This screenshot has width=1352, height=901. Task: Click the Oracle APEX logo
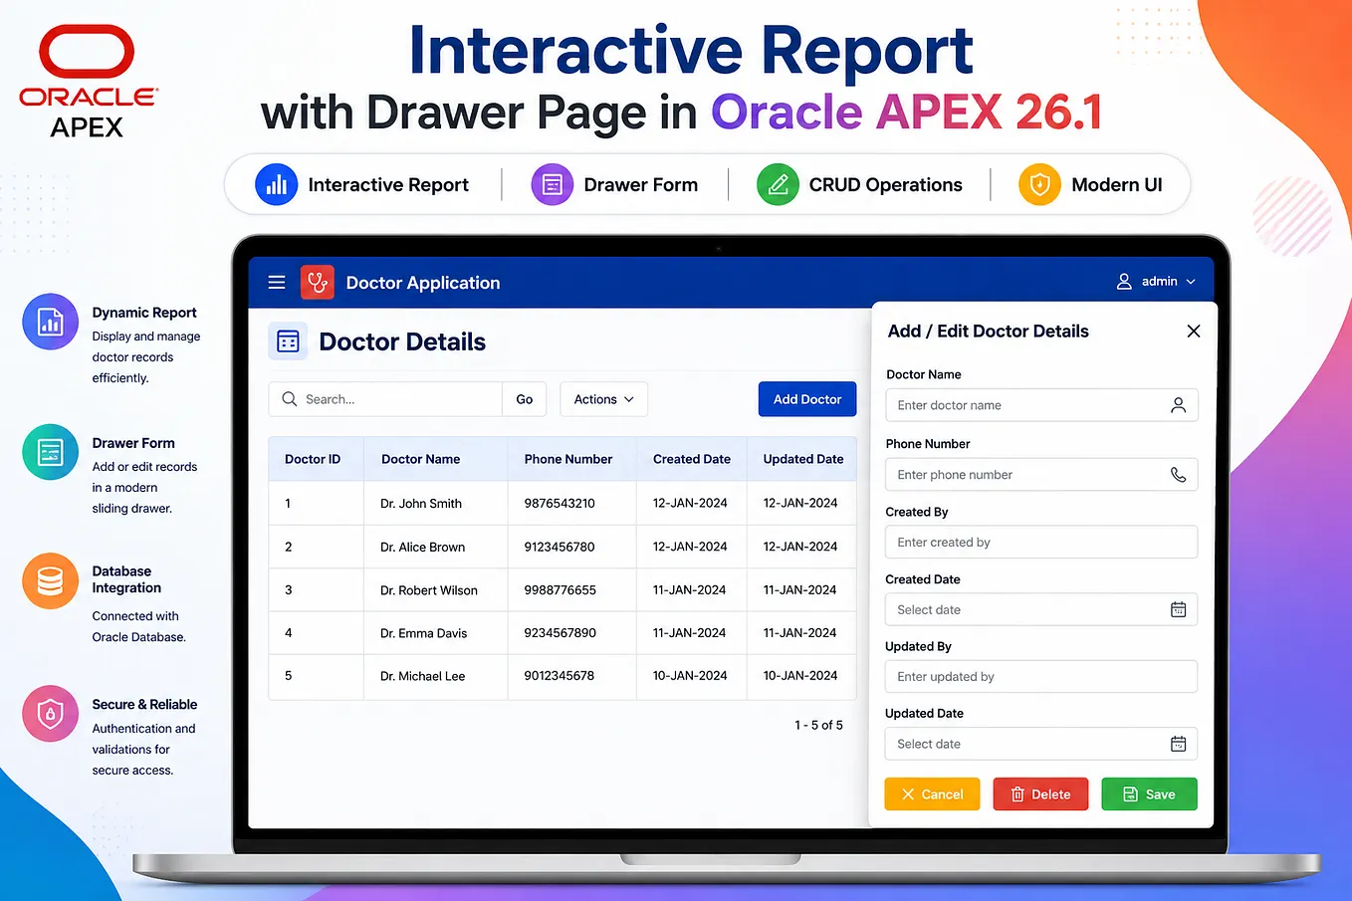click(x=88, y=82)
